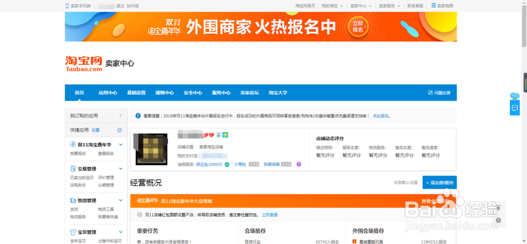Viewport: 527px width, 244px height.
Task: Click the grey warning icon beside 双11店铺红包
Action: [140, 214]
